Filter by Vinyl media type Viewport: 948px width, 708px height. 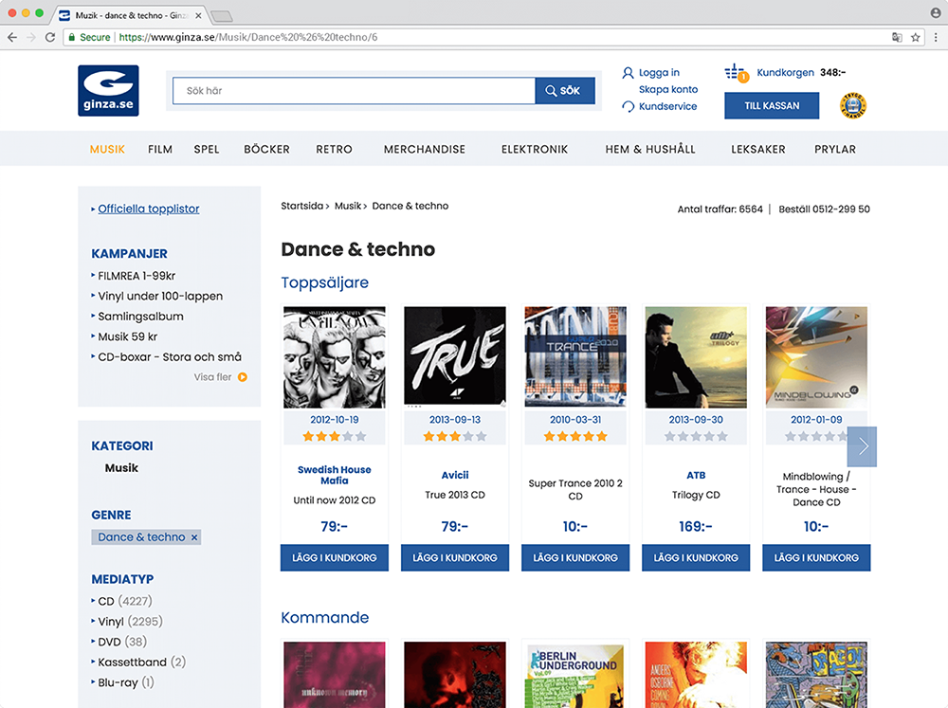pyautogui.click(x=130, y=622)
